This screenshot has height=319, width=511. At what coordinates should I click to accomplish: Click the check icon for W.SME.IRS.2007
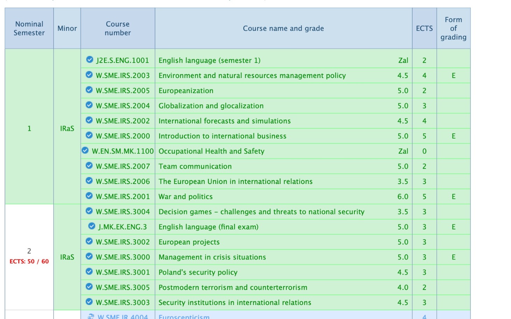click(x=89, y=166)
